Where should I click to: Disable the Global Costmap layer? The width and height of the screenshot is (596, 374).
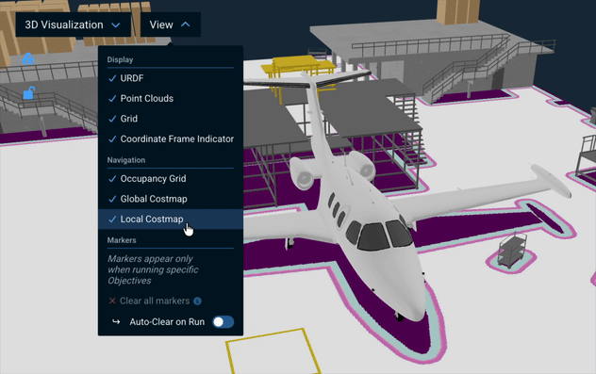pyautogui.click(x=171, y=199)
